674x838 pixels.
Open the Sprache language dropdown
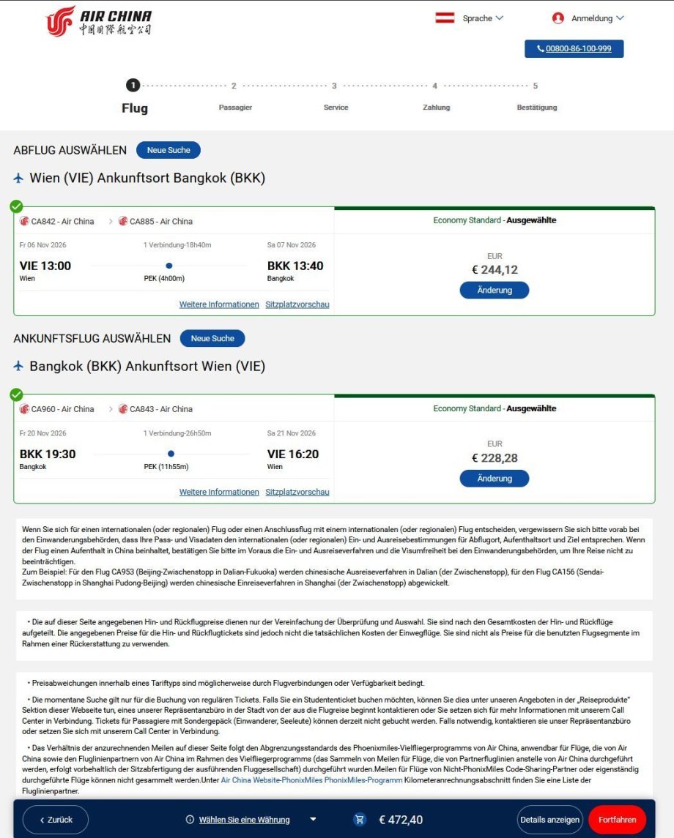click(483, 18)
